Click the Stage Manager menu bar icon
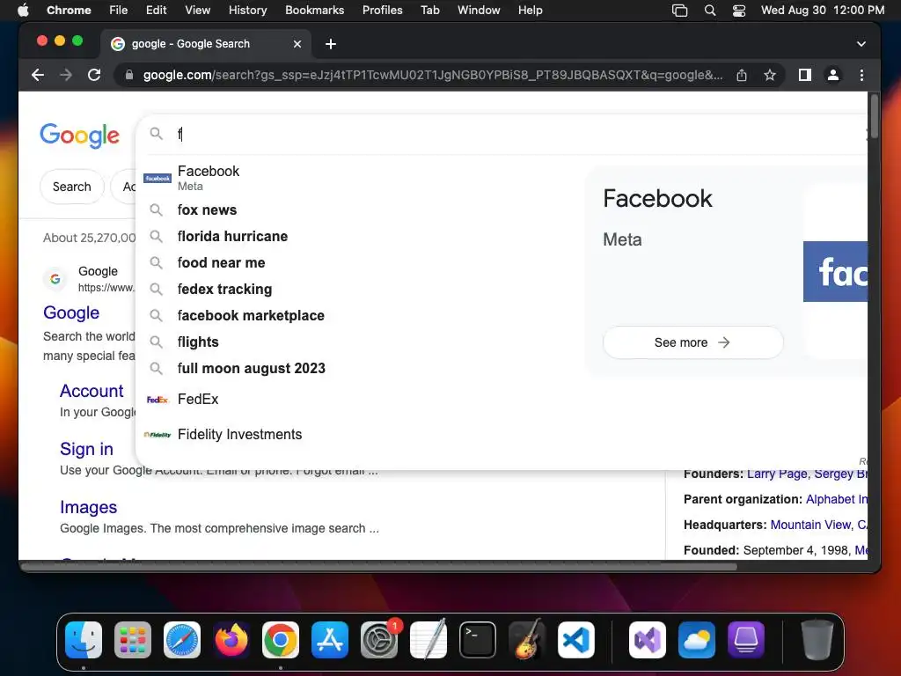 [680, 11]
